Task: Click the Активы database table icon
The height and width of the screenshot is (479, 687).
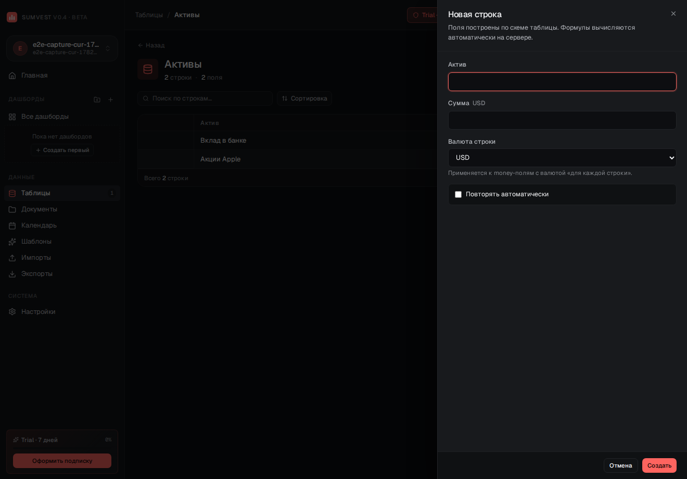Action: click(x=148, y=69)
